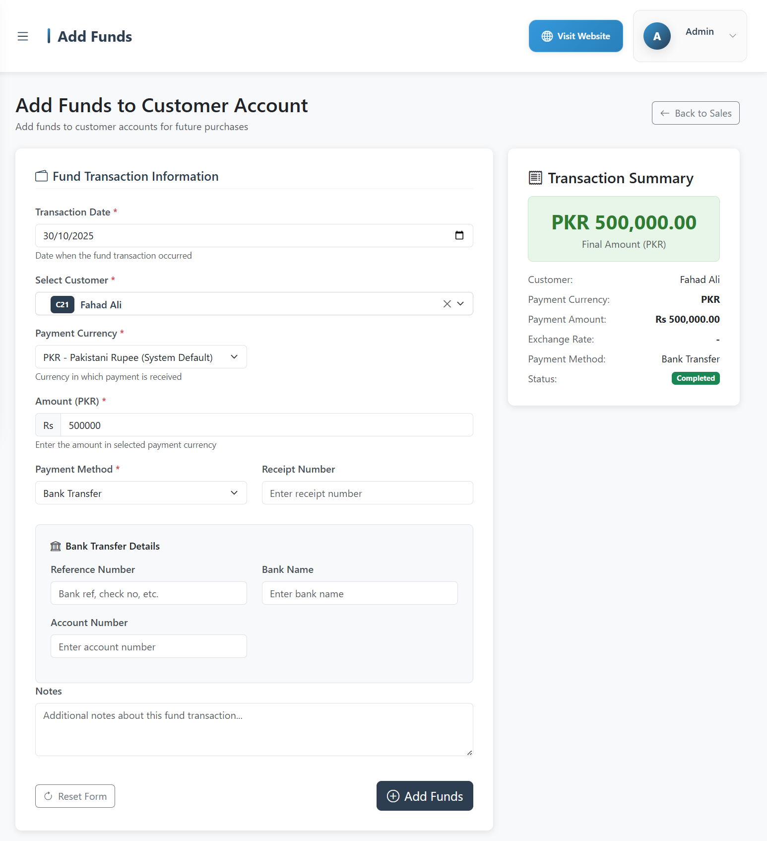Click the admin avatar circle
This screenshot has width=767, height=841.
[x=656, y=36]
